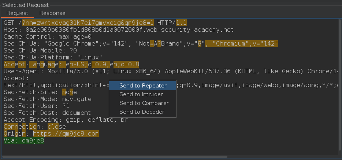Select Send to Decoder menu entry
342x160 pixels.
(x=142, y=112)
